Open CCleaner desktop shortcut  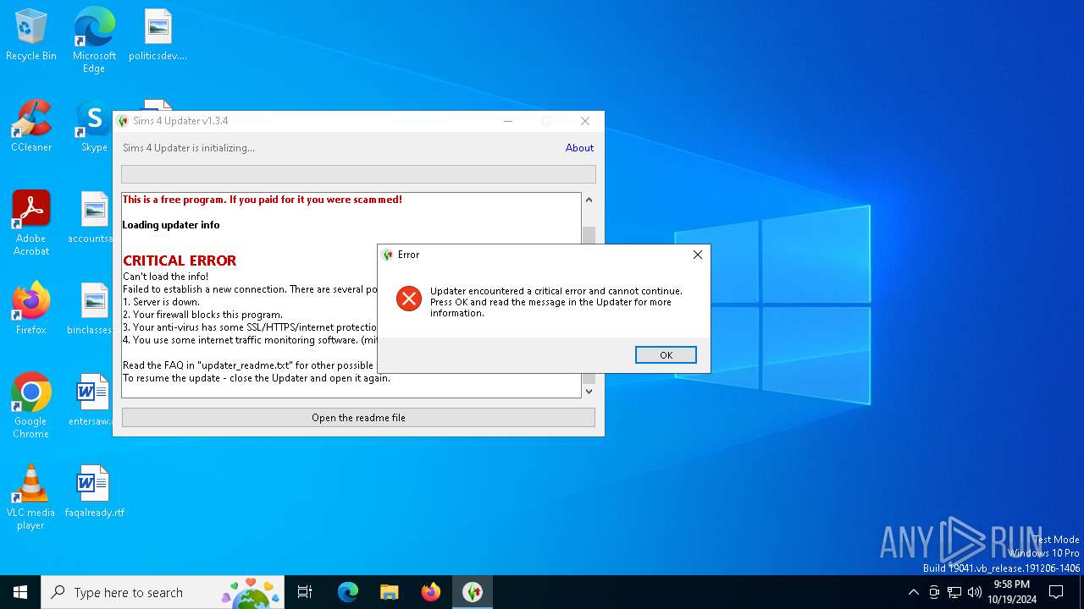tap(31, 126)
